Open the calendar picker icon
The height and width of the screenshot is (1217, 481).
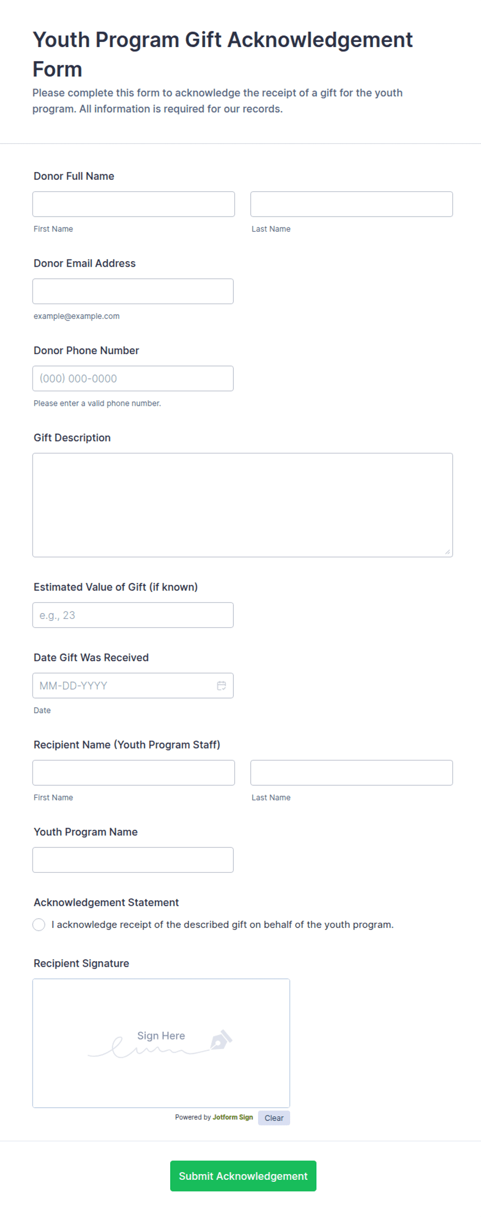pos(221,686)
